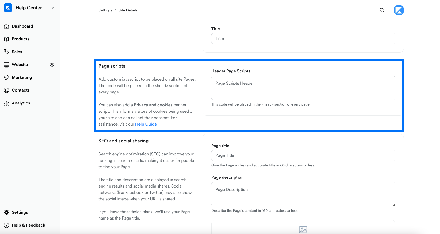Screen dimensions: 440x234
Task: Grab the Header Page Scripts resize handle
Action: 394,99
